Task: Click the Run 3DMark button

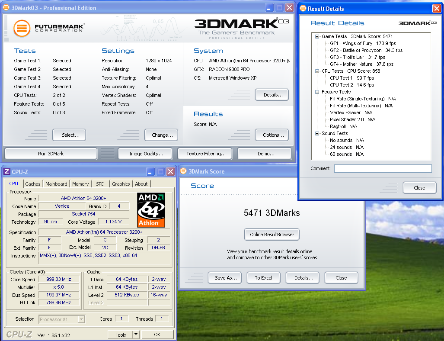Action: click(x=51, y=154)
